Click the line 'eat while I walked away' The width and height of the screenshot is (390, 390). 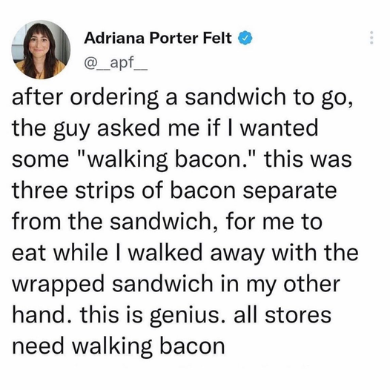(x=185, y=253)
